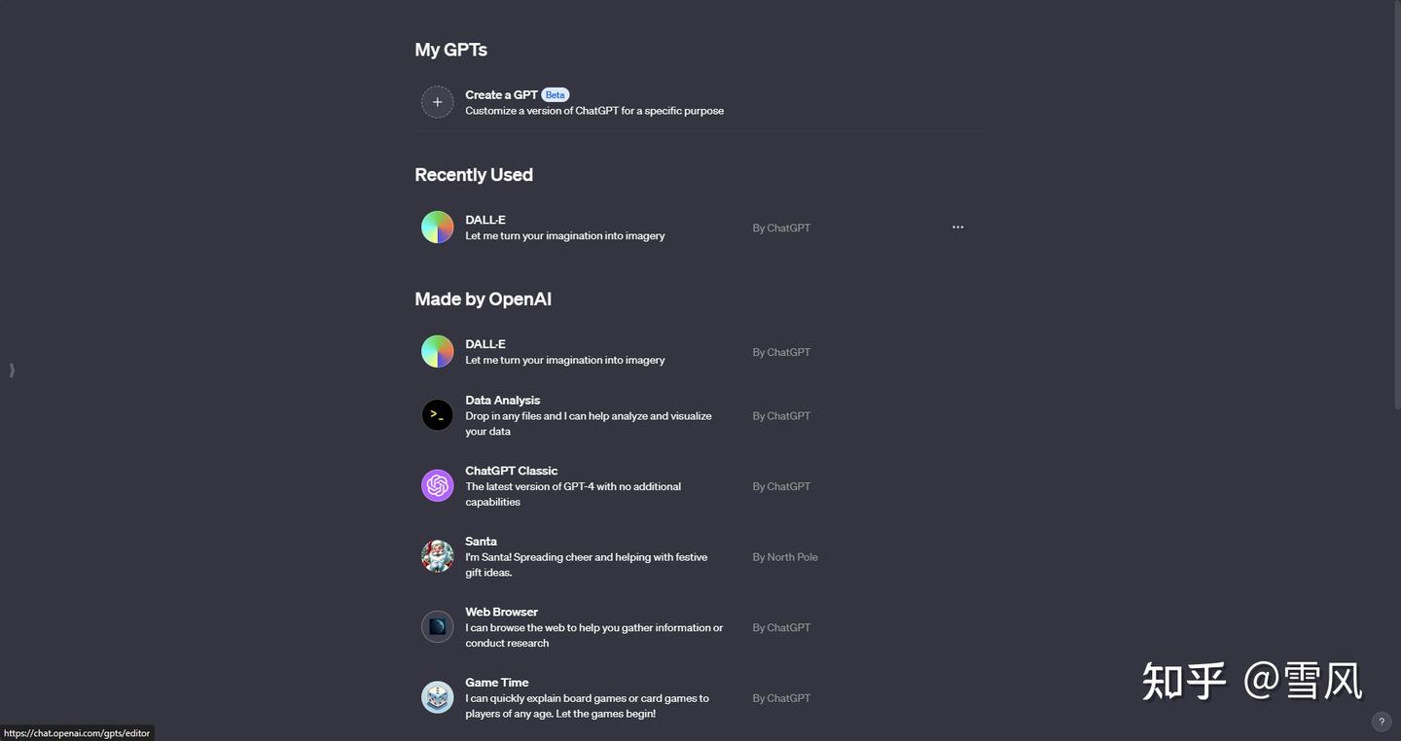This screenshot has width=1401, height=741.
Task: Click the Santa GPT description text
Action: click(586, 564)
